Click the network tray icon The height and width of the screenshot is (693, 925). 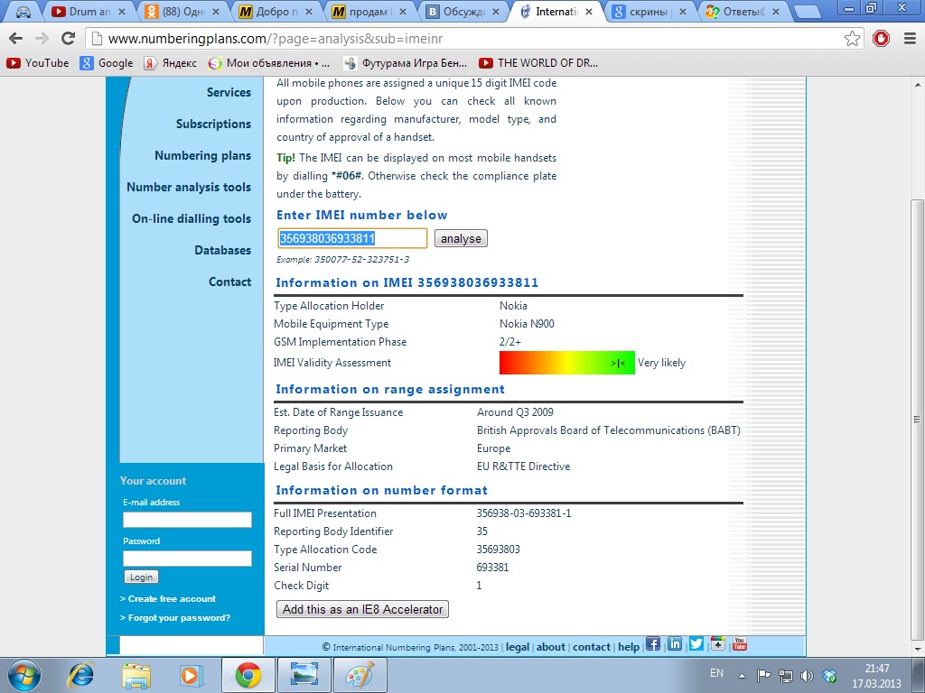pyautogui.click(x=785, y=676)
